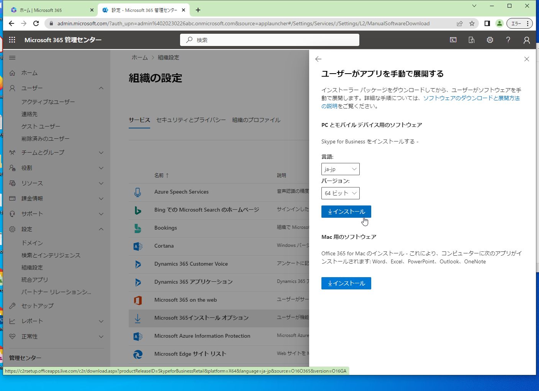Install Office 365 for Mac
Image resolution: width=539 pixels, height=391 pixels.
pyautogui.click(x=346, y=283)
